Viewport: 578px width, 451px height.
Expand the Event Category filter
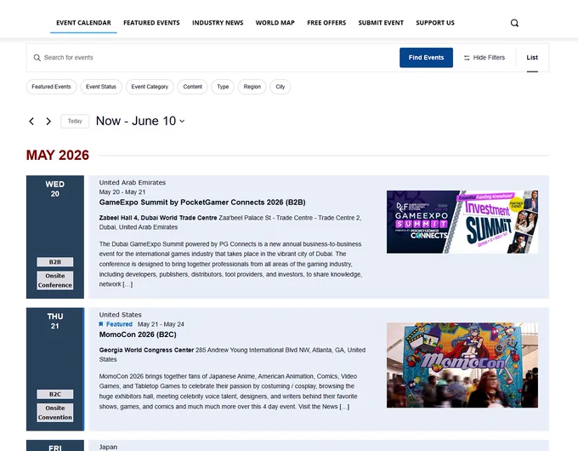coord(150,87)
